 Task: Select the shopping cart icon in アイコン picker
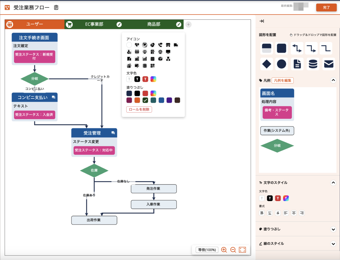[x=145, y=45]
